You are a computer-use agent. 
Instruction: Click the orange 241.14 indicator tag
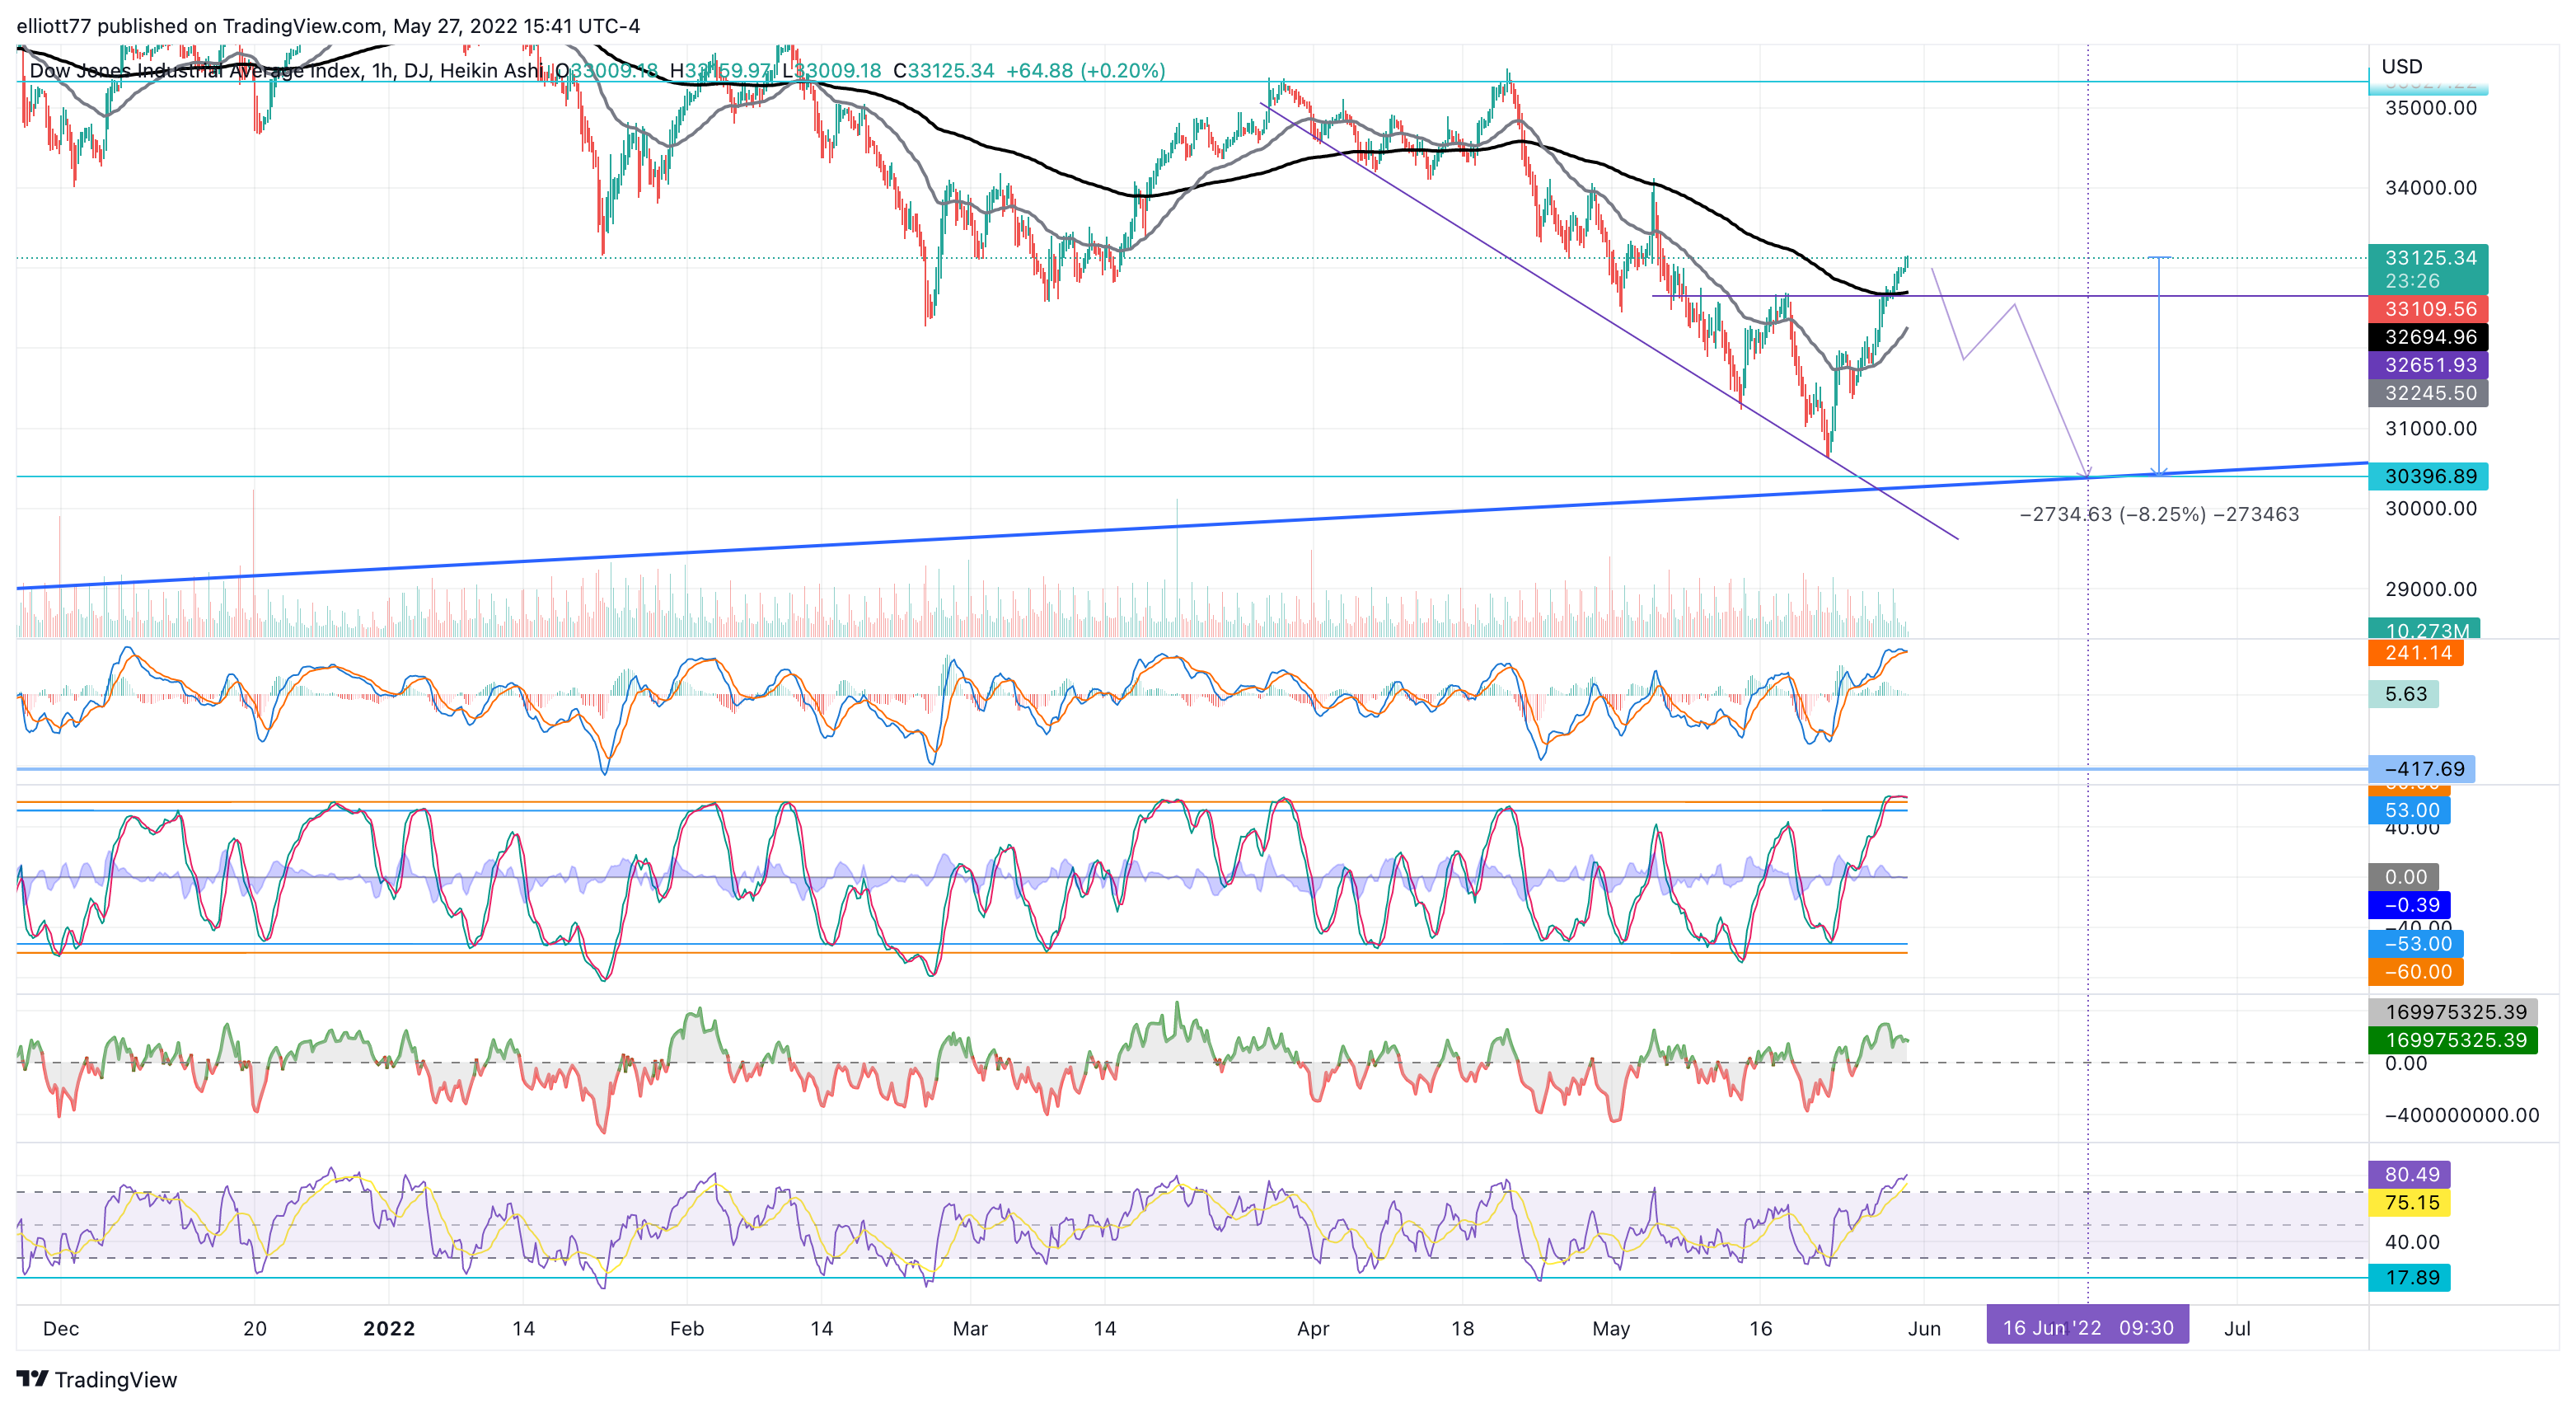tap(2417, 654)
